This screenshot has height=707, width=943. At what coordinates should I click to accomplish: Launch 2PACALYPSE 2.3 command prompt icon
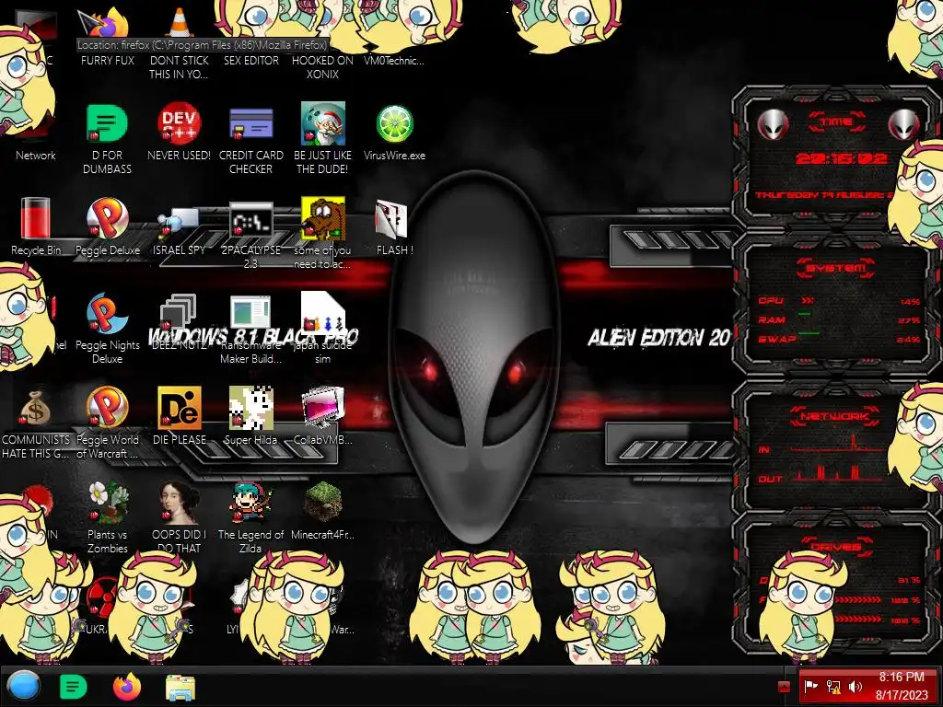coord(250,221)
